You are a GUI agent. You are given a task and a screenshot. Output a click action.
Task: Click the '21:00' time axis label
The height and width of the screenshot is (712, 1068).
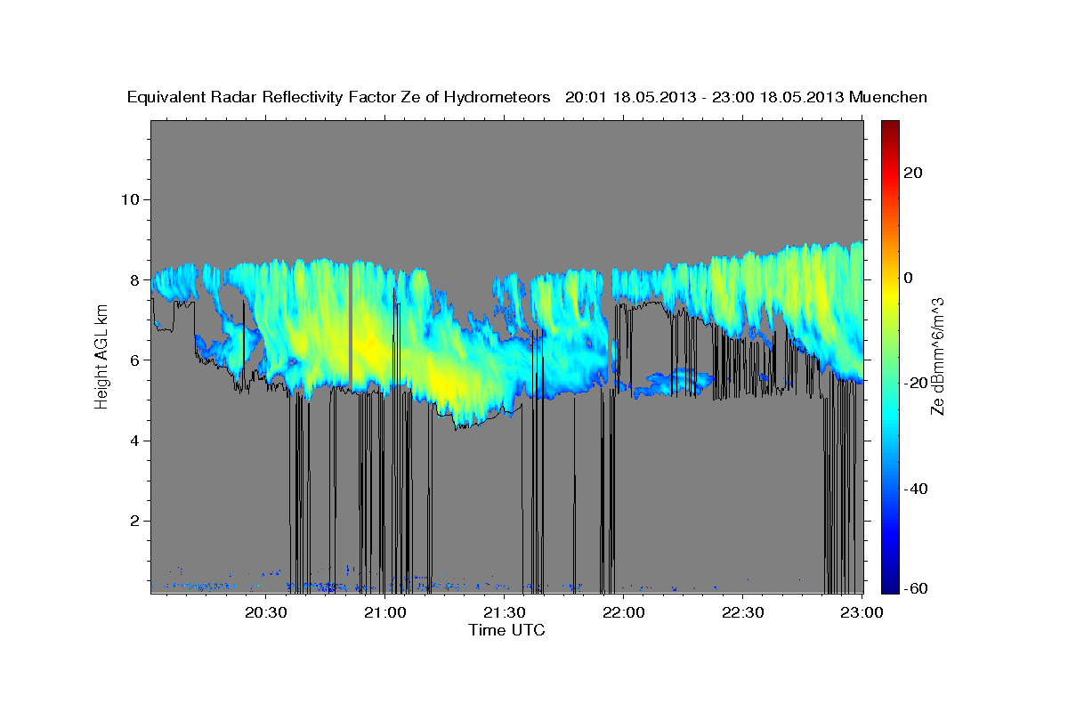point(385,612)
